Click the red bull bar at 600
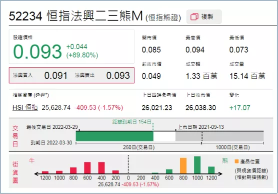Image resolution: width=278 pixels, height=194 pixels. pos(87,168)
